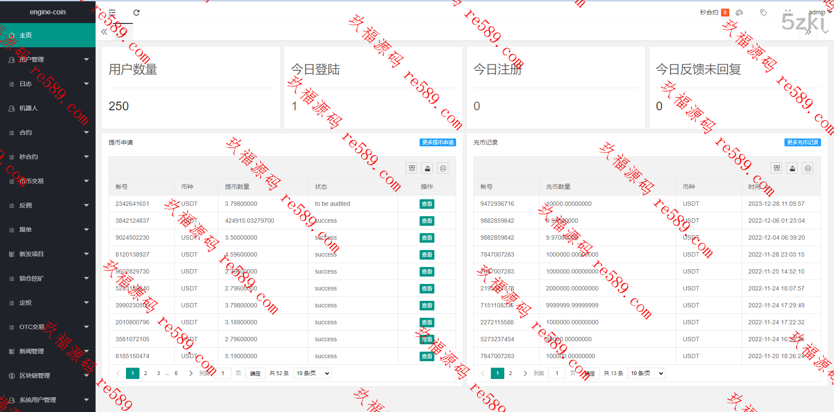Image resolution: width=834 pixels, height=412 pixels.
Task: Click the 更多提币申请 button
Action: pyautogui.click(x=437, y=142)
